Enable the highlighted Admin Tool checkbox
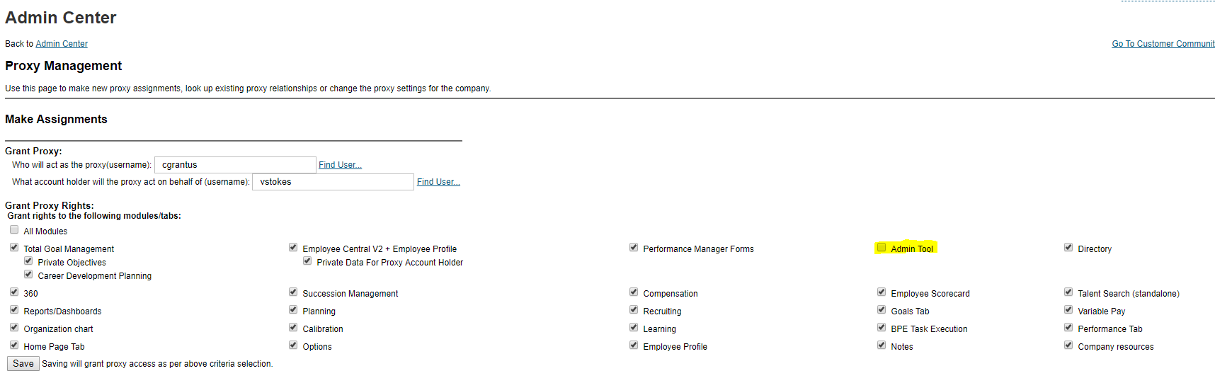 pos(882,248)
